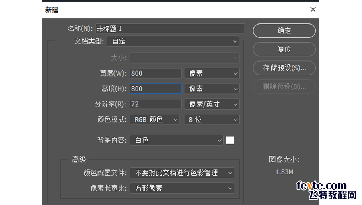Open the resolution unit dropdown 像素/英寸

click(212, 104)
